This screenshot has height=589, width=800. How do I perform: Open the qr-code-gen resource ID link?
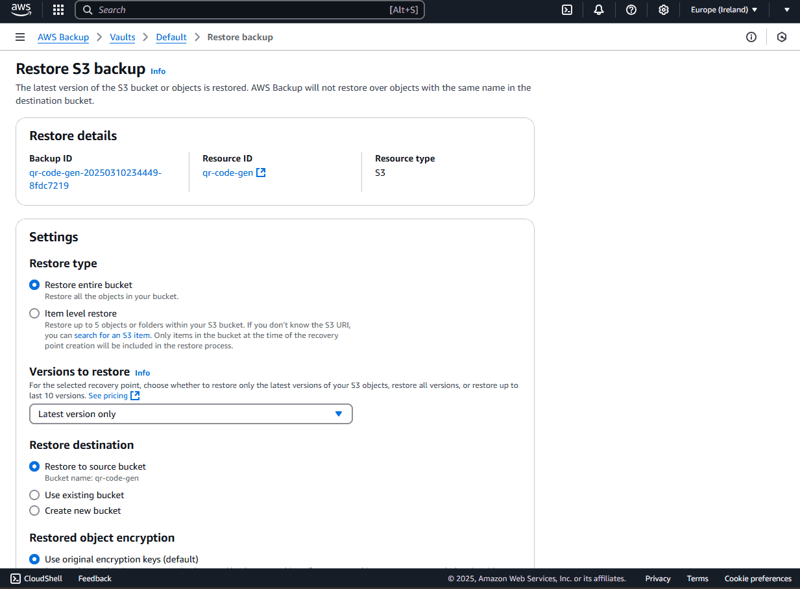(228, 173)
